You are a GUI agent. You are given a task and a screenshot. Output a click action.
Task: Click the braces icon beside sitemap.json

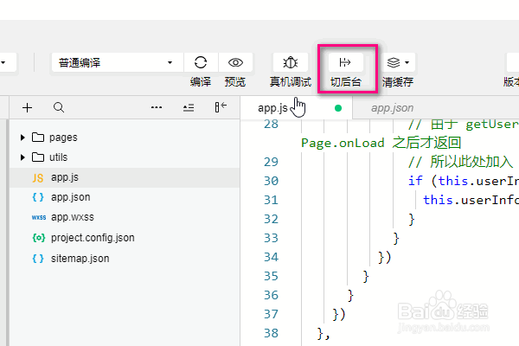38,259
